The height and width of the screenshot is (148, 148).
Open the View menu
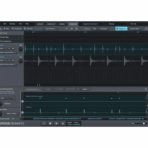point(20,24)
